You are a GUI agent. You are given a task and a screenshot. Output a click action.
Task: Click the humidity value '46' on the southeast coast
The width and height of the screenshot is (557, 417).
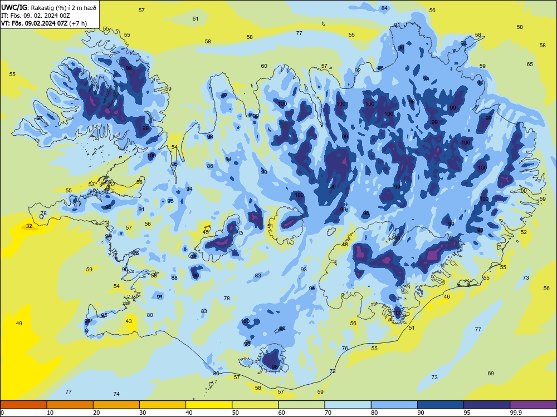pyautogui.click(x=447, y=296)
